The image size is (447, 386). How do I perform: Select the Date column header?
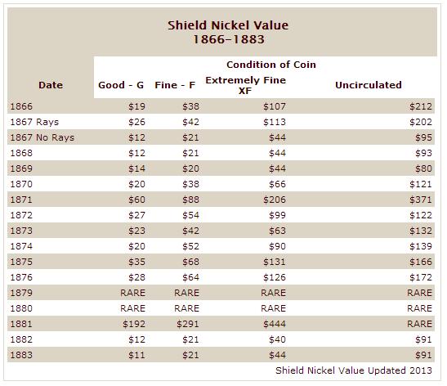[x=51, y=85]
